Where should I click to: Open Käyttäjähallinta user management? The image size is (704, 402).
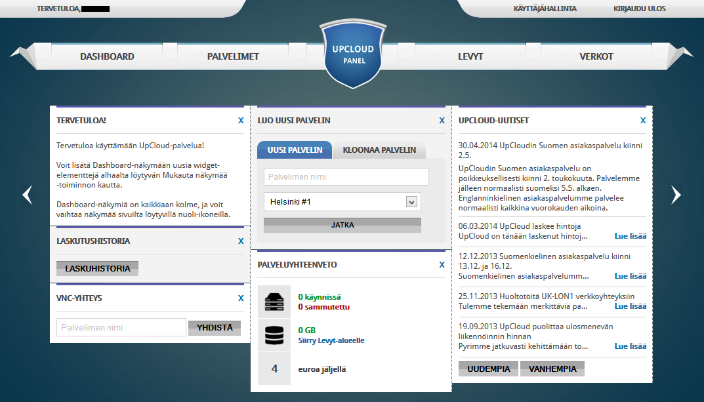pyautogui.click(x=545, y=9)
